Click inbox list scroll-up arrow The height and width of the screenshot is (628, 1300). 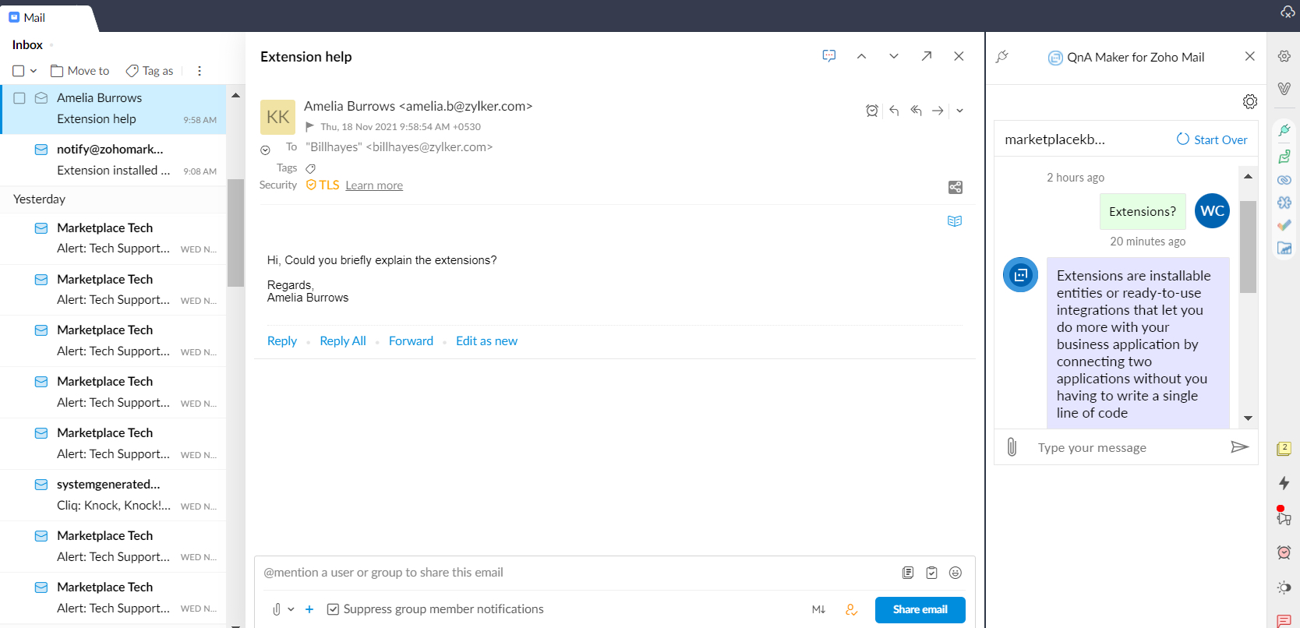point(235,95)
